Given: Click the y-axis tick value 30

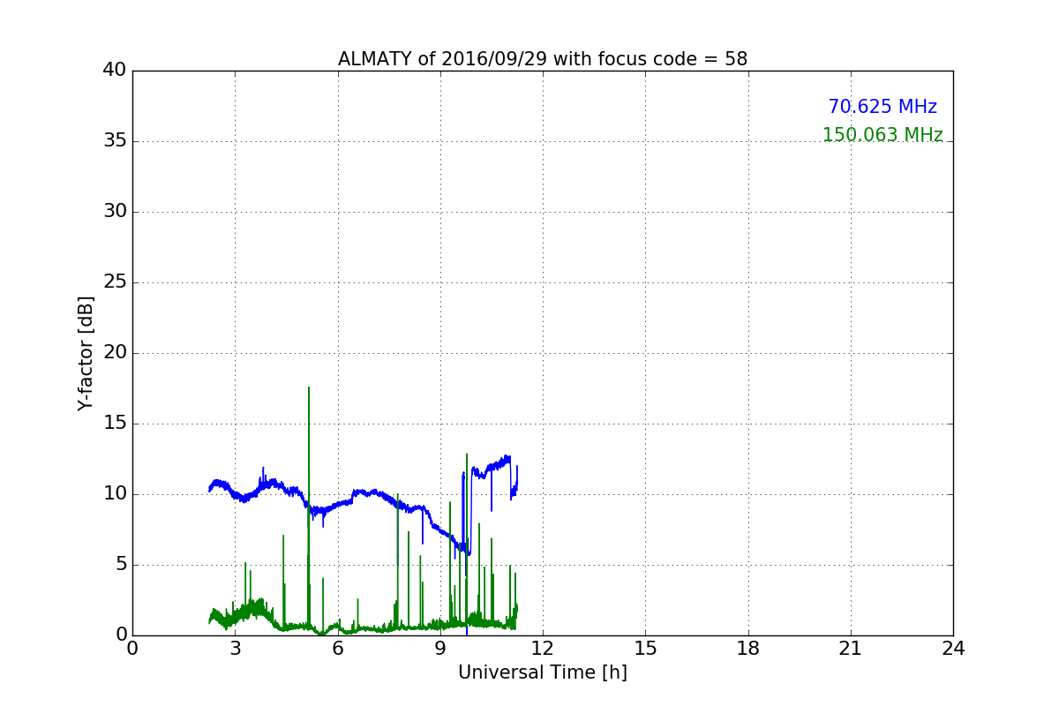Looking at the screenshot, I should 115,212.
